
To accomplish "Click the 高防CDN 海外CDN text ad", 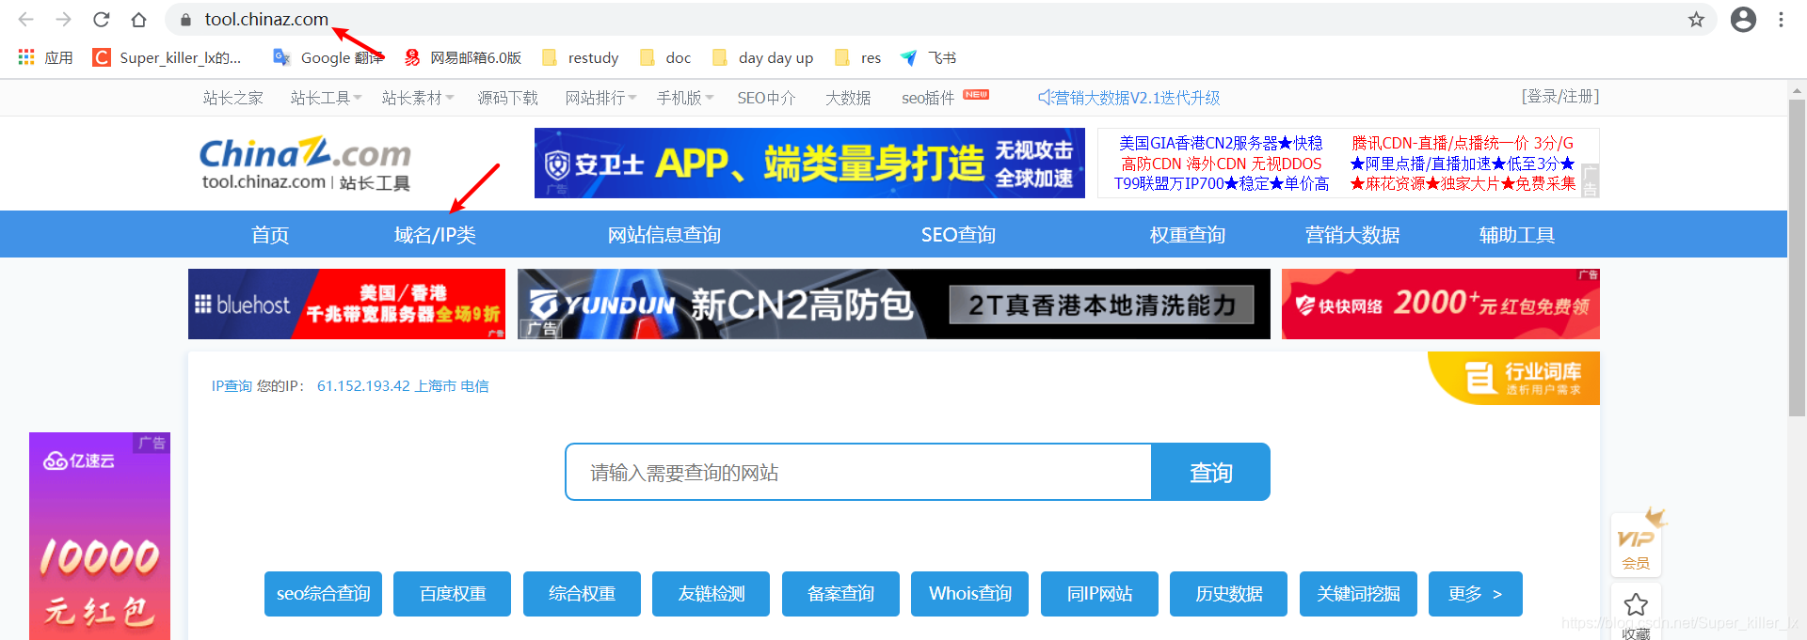I will click(x=1221, y=164).
